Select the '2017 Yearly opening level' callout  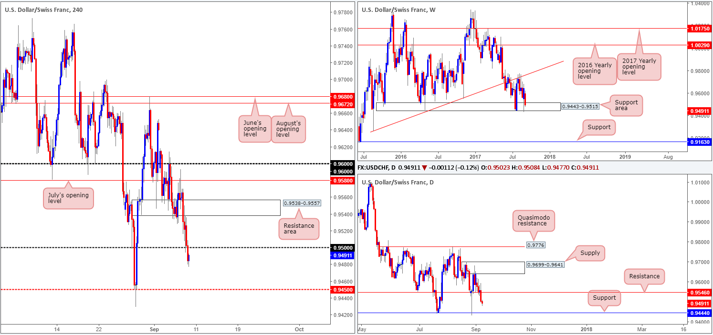[639, 67]
